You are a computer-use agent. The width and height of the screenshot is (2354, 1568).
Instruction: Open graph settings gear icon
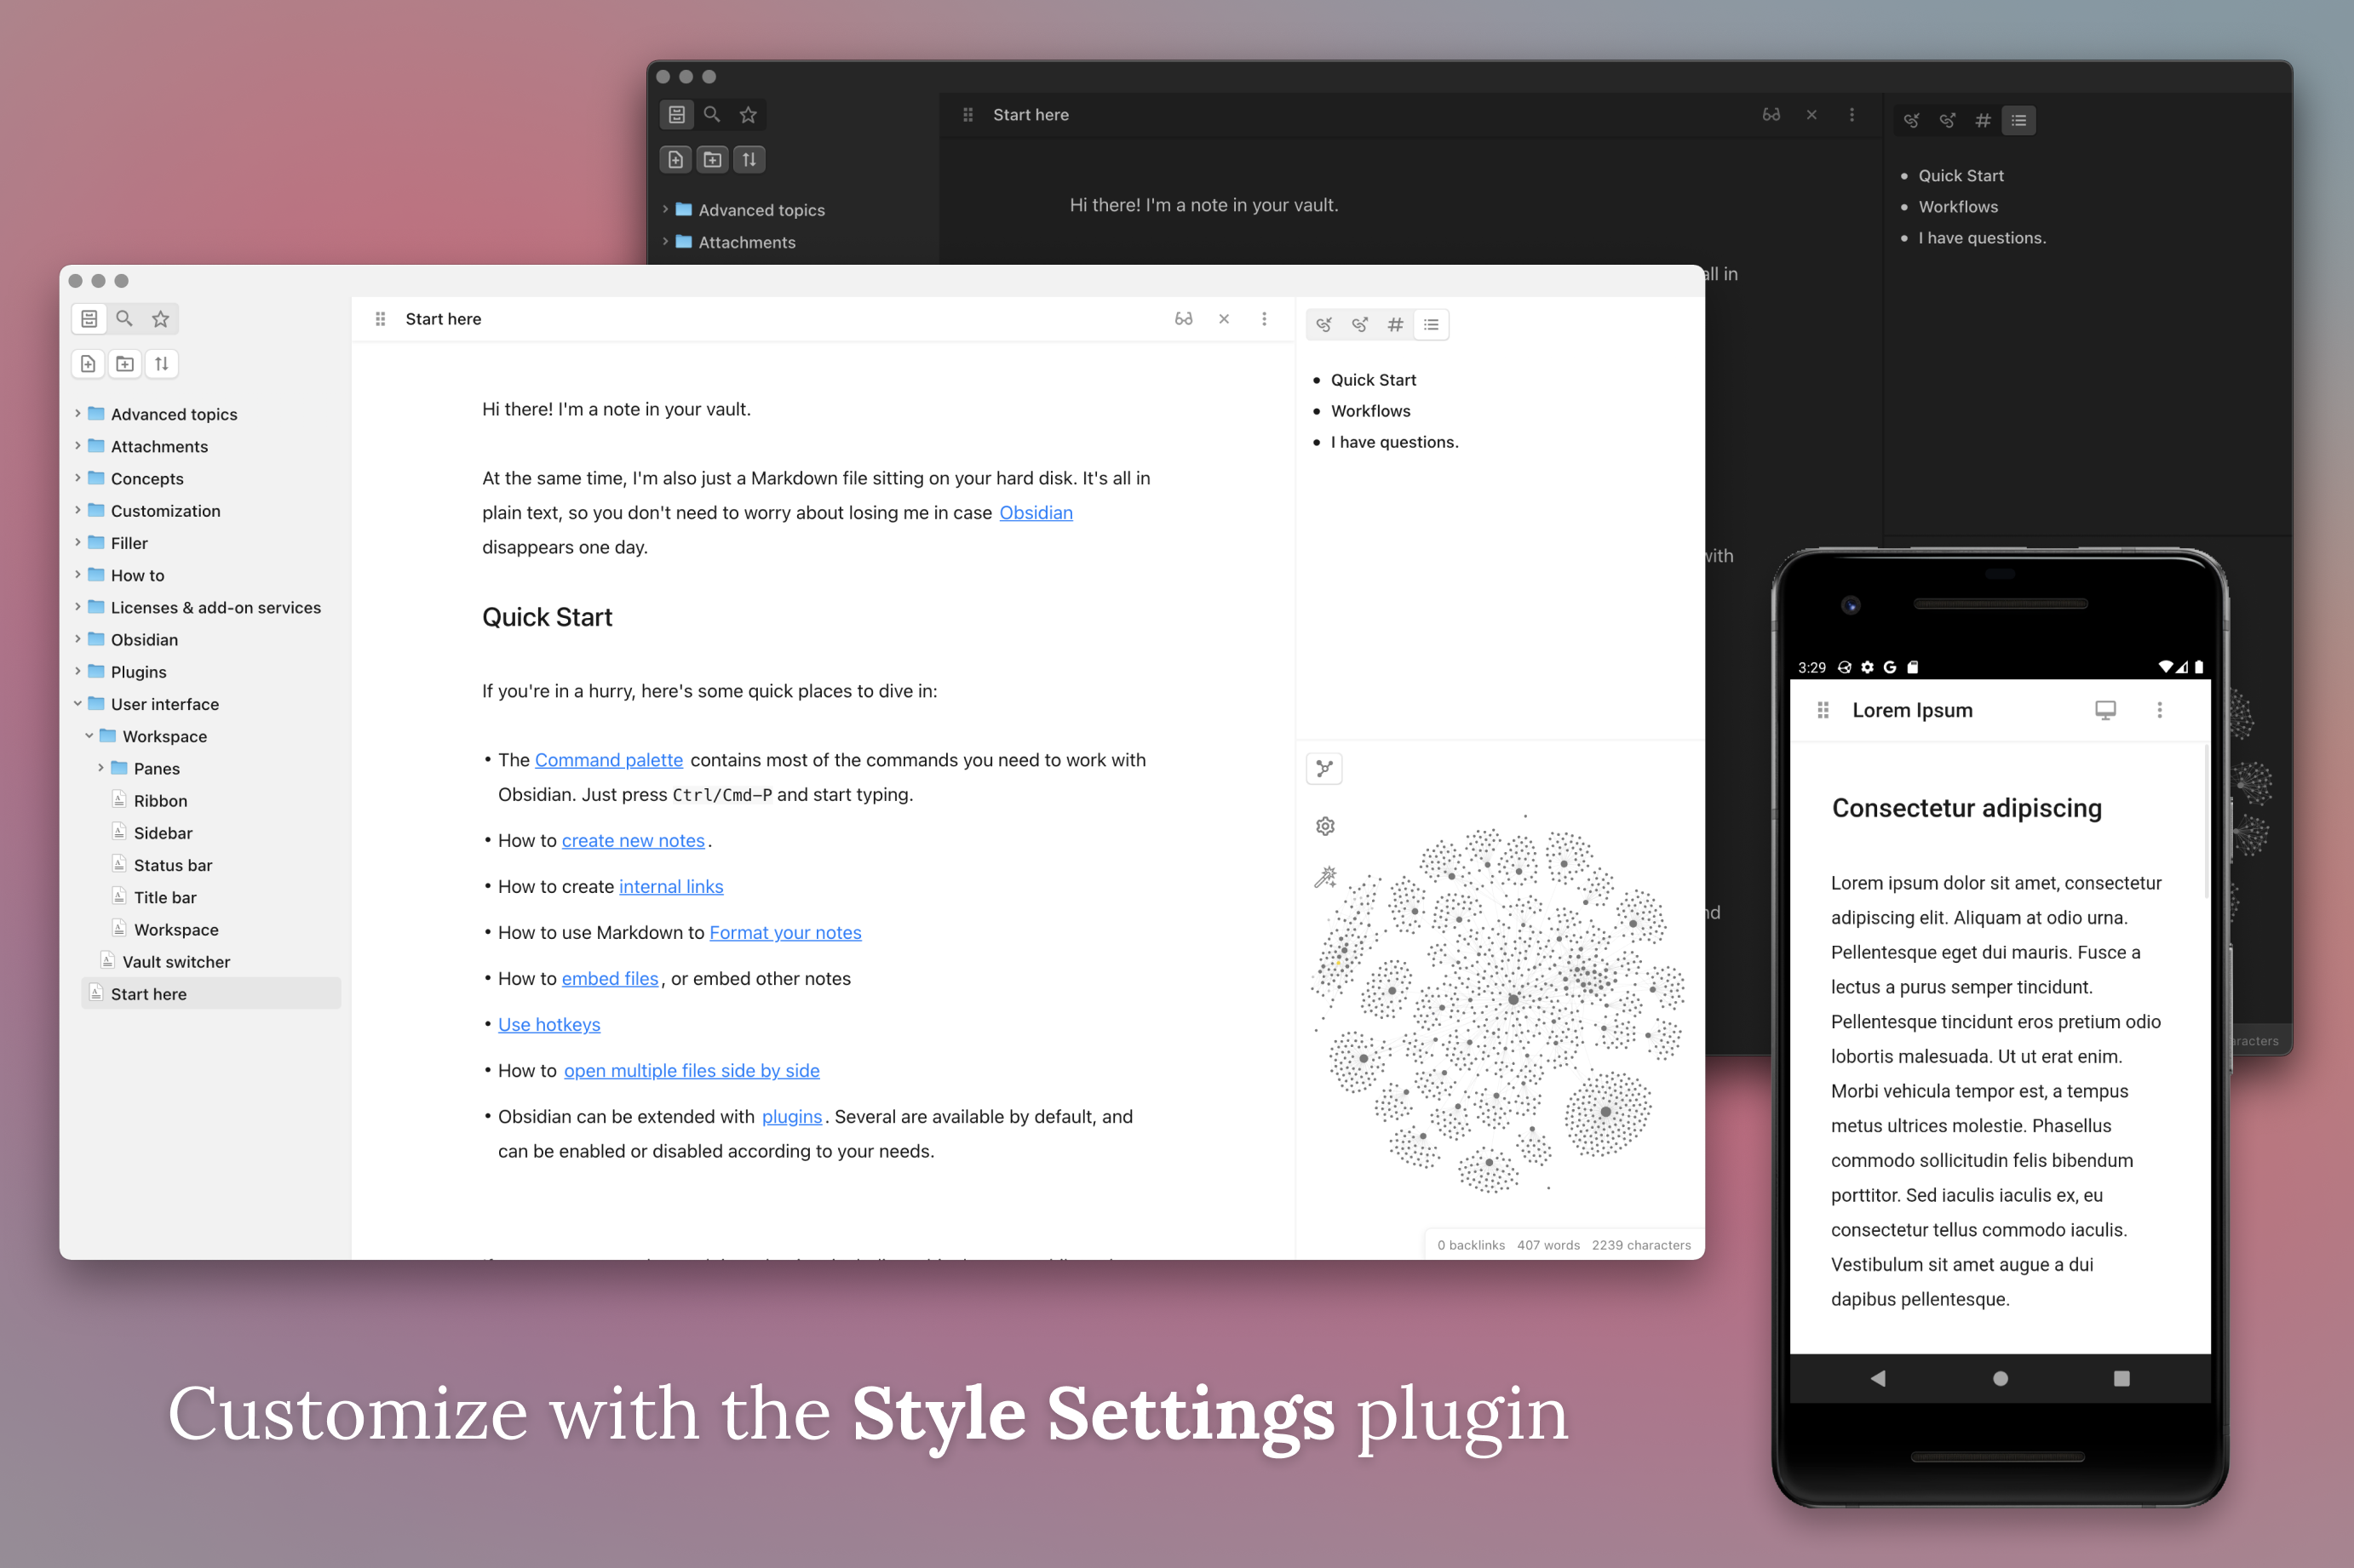click(1325, 826)
